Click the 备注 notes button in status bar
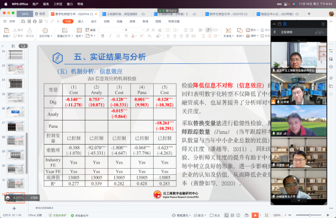Screen dimensions: 336x218 coord(200,215)
